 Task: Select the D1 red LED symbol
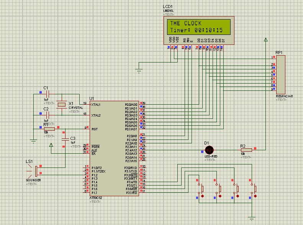[x=209, y=150]
